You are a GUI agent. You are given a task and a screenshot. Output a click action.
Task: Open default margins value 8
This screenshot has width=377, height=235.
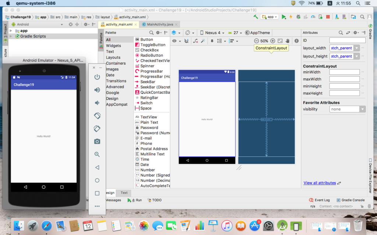(x=212, y=41)
